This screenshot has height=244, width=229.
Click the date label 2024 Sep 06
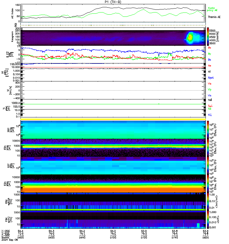point(10,240)
